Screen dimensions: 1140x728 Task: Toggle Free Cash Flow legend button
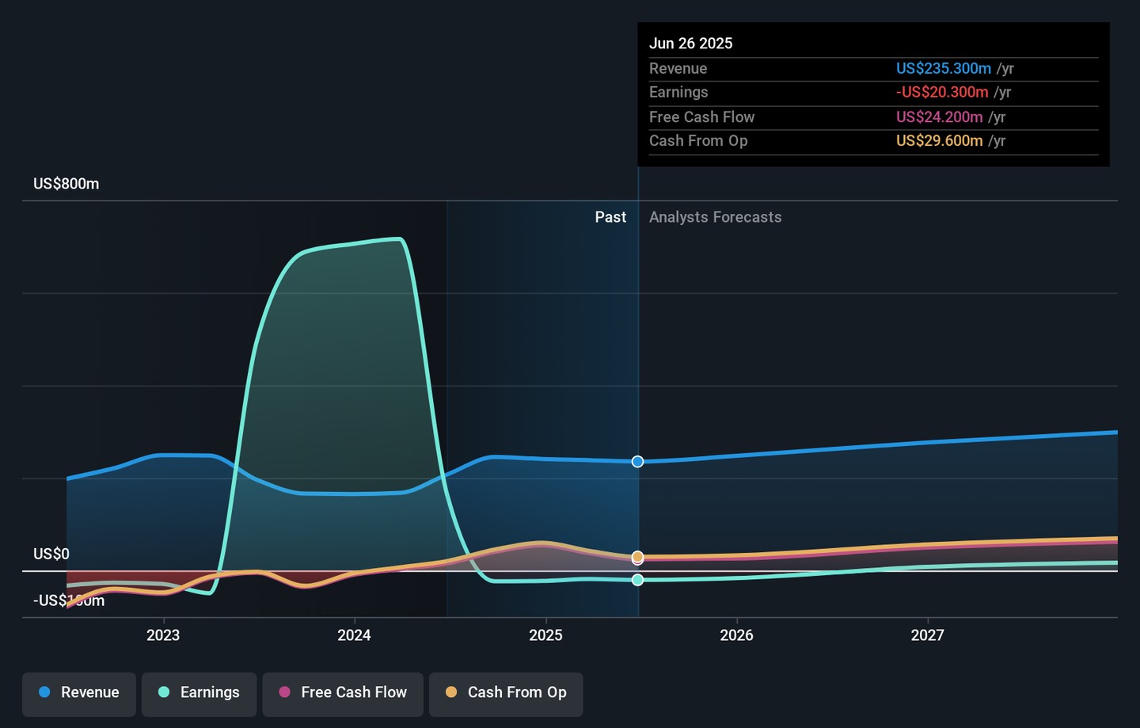coord(343,692)
